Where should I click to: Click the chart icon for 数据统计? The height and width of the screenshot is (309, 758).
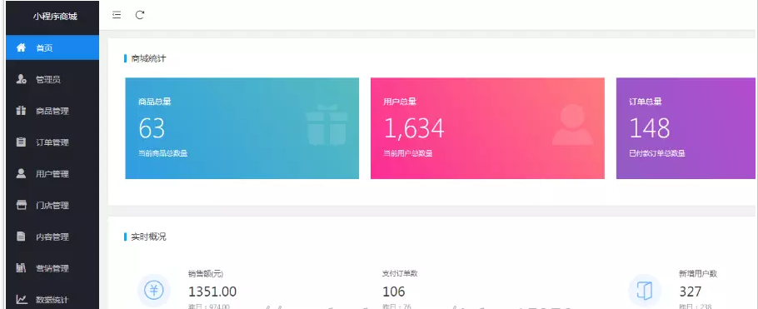[22, 299]
